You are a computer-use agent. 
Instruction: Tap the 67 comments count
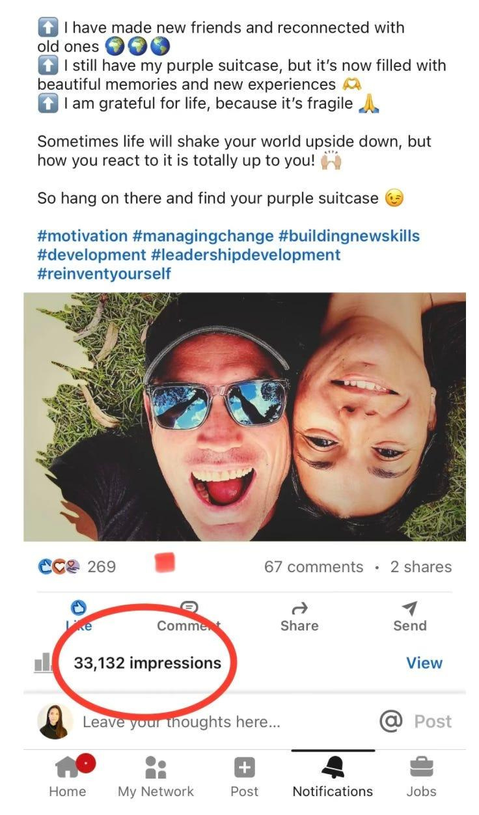[x=314, y=566]
